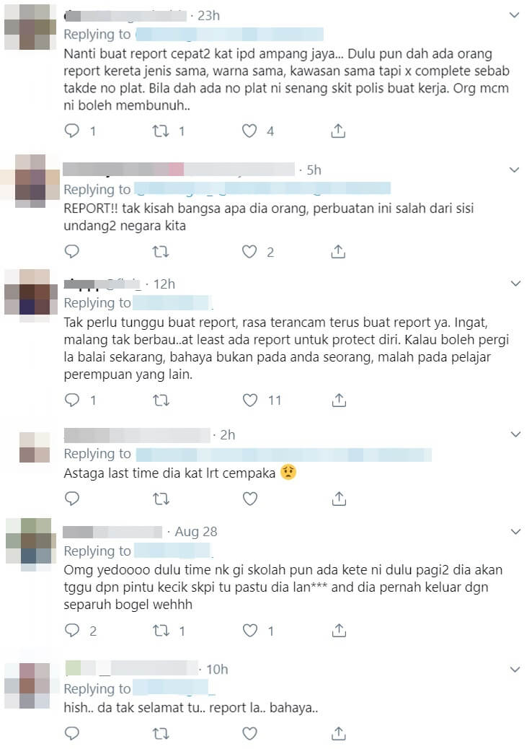Image resolution: width=532 pixels, height=749 pixels.
Task: Open the author name on the 10h tweet
Action: coord(131,668)
